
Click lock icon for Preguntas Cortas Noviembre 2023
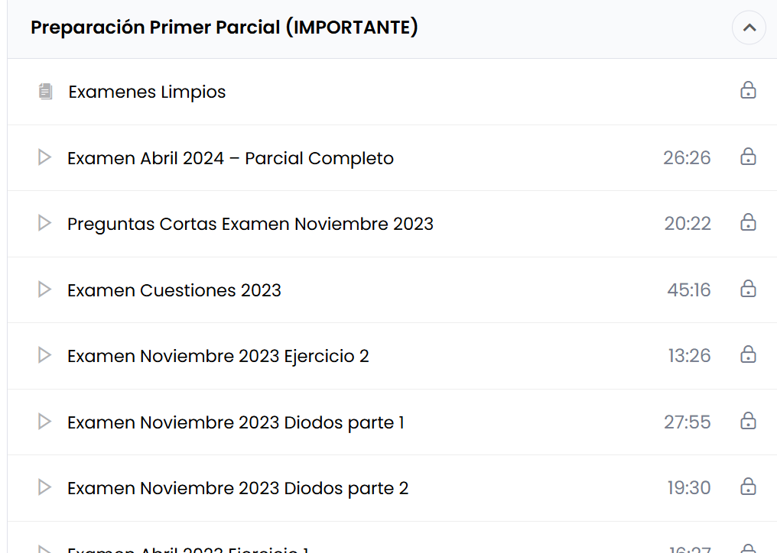(x=748, y=223)
